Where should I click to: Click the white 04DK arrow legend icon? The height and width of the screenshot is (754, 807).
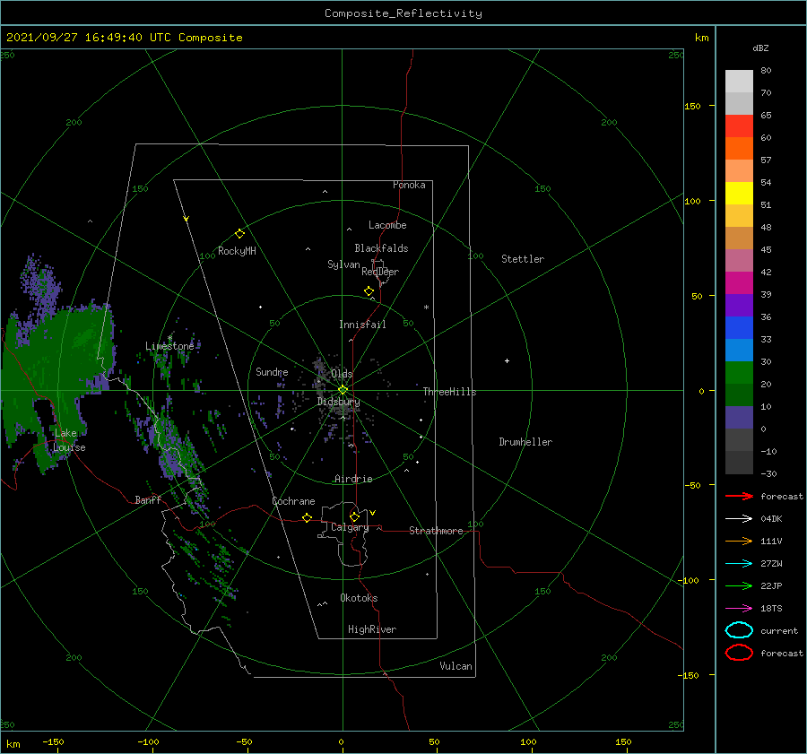point(739,518)
